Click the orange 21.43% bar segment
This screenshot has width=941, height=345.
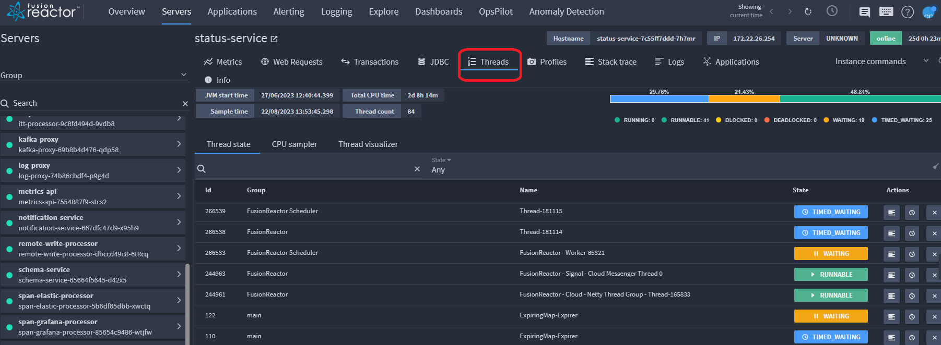click(744, 98)
